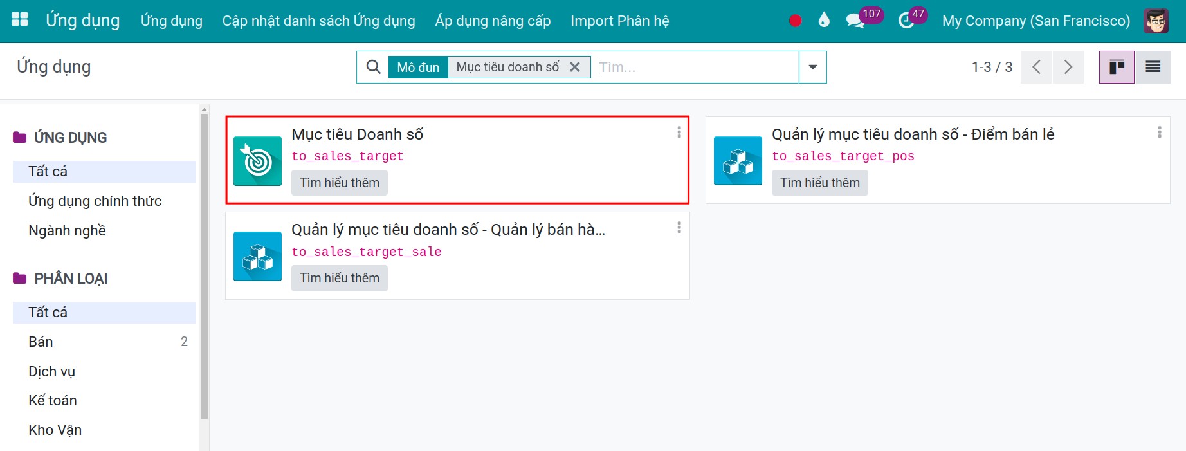Focus the Tìm... search input
The height and width of the screenshot is (451, 1186).
pyautogui.click(x=697, y=67)
